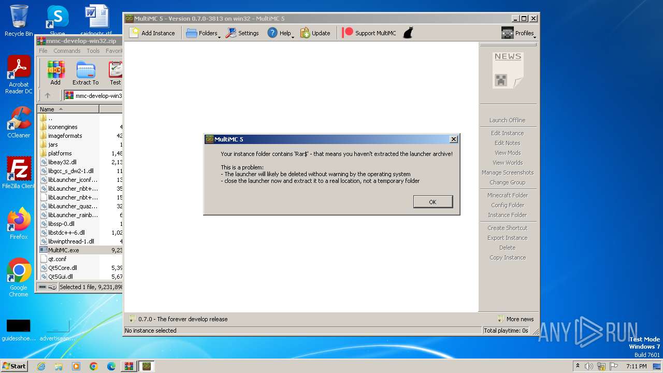Select the jars folder in WinRAR

pyautogui.click(x=53, y=145)
